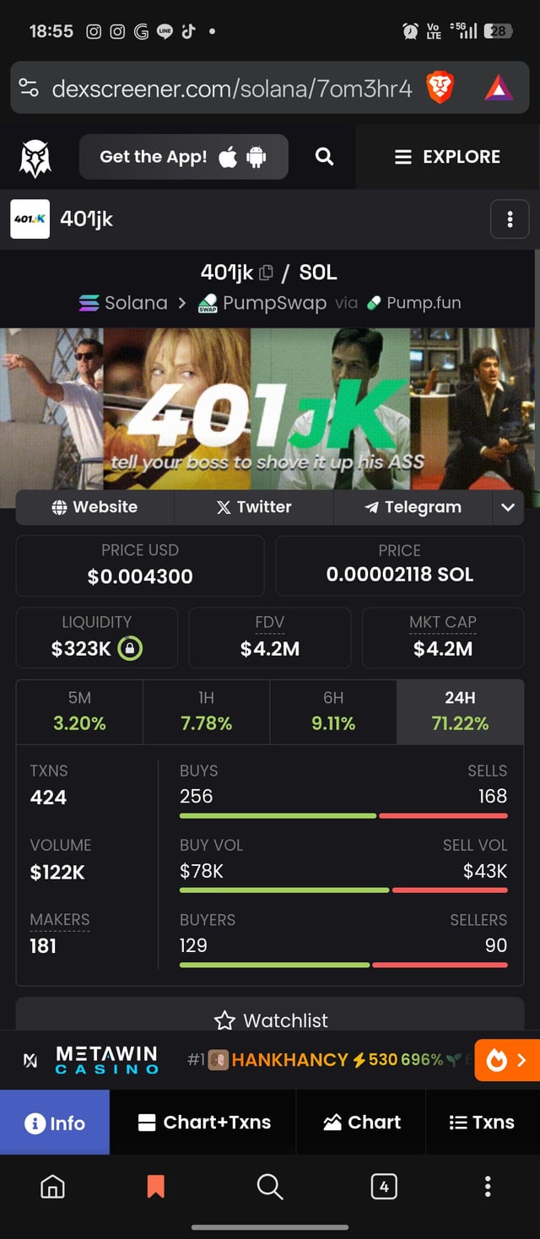Select the 1H timeframe stats
The width and height of the screenshot is (540, 1239).
(207, 711)
